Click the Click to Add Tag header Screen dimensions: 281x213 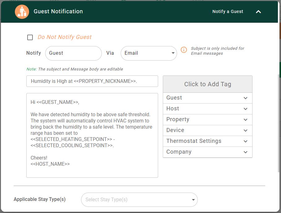pos(208,84)
